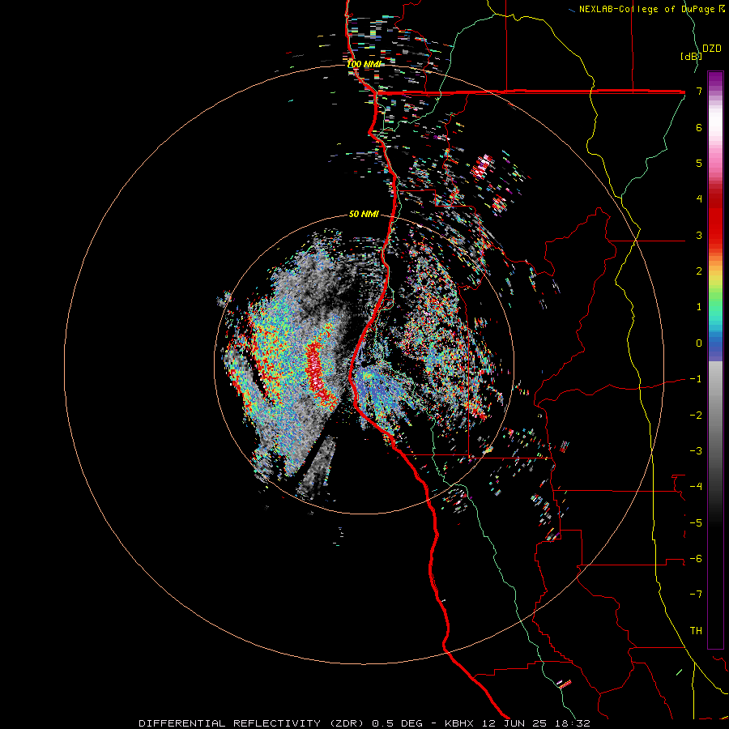Image resolution: width=729 pixels, height=729 pixels.
Task: Click the 6 value on color scale
Action: [x=699, y=127]
